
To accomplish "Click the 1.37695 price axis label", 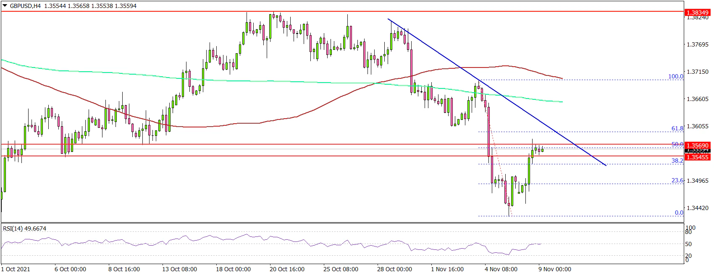I will point(697,44).
